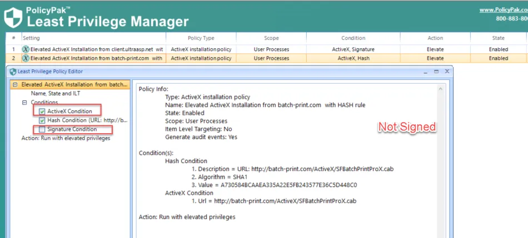Minimize the Least Privilege Policy Editor window
528x238 pixels.
pos(426,72)
